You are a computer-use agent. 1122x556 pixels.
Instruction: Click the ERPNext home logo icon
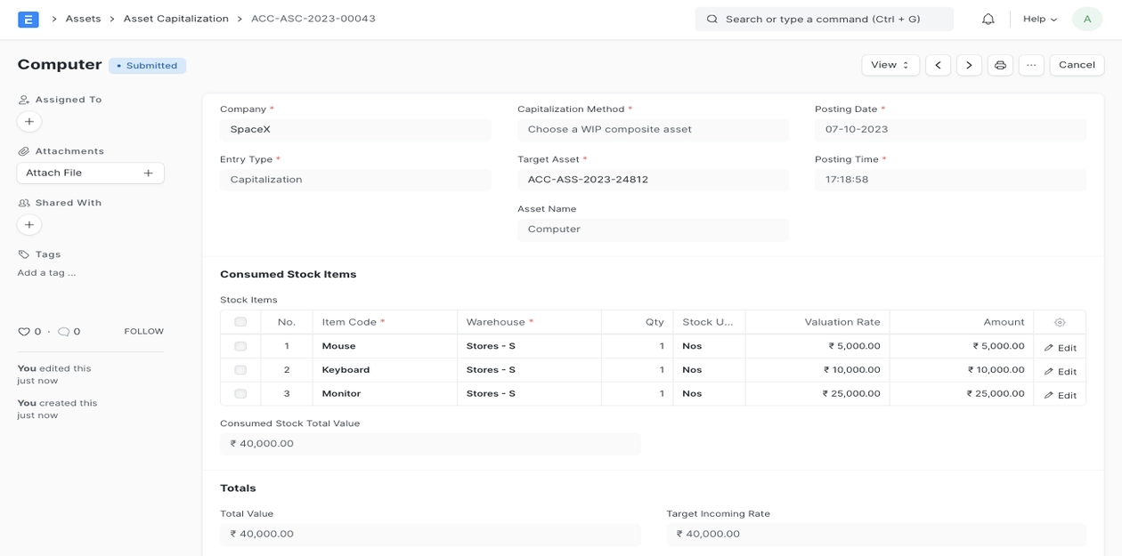28,19
